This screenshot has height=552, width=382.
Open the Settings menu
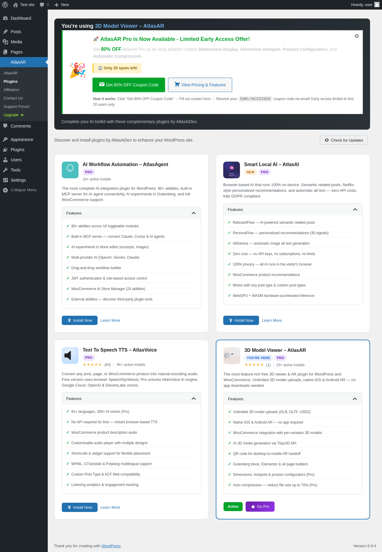[24, 180]
